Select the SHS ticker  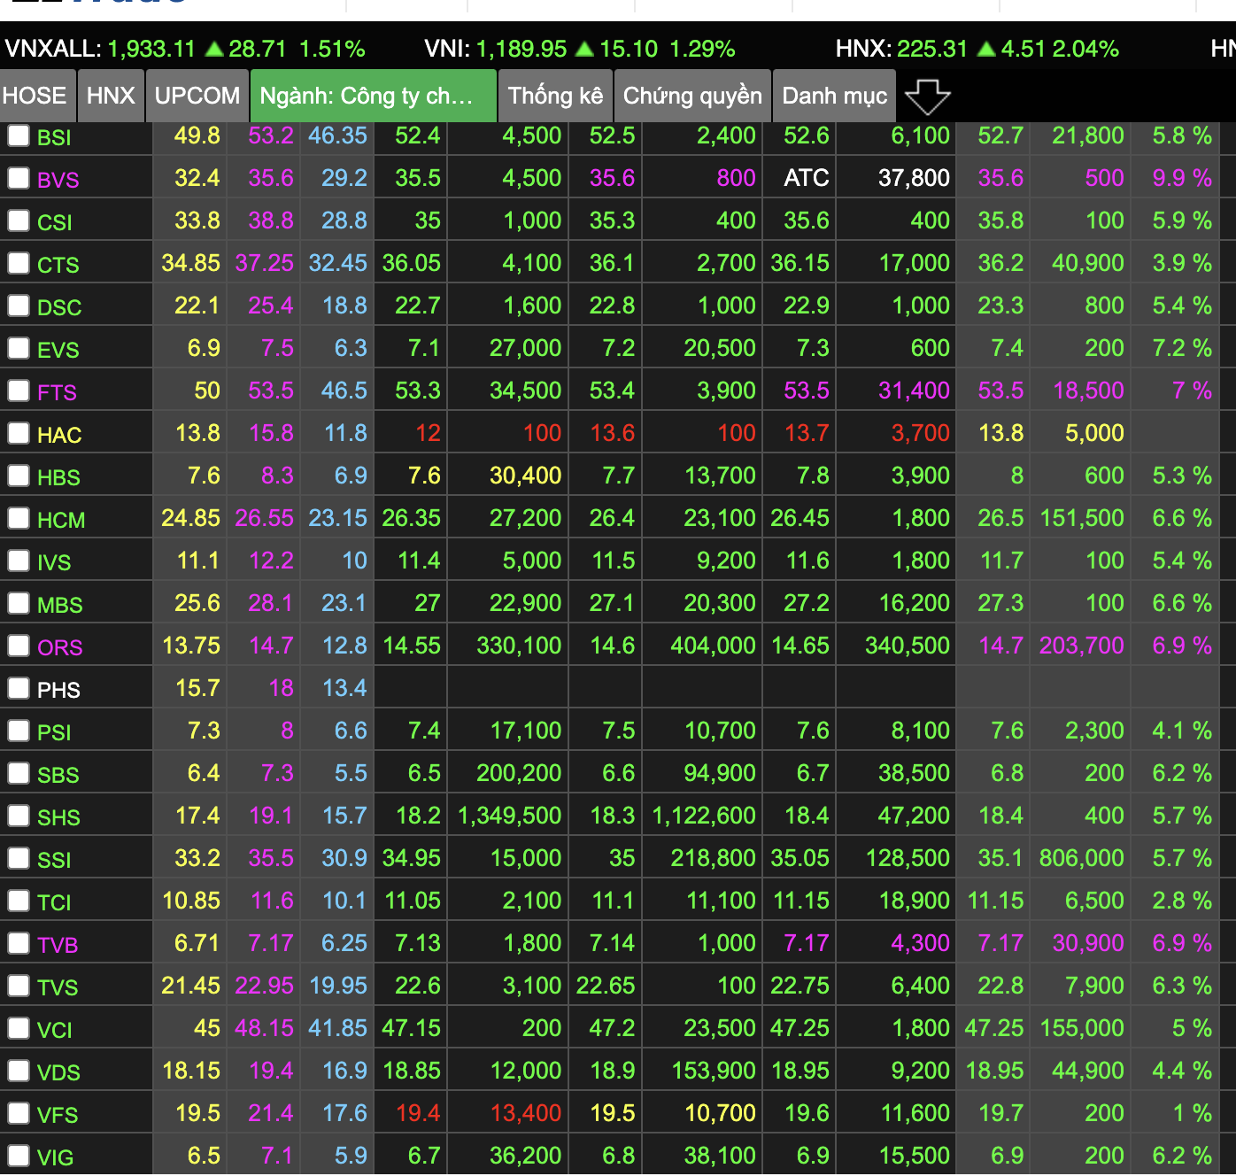(58, 817)
